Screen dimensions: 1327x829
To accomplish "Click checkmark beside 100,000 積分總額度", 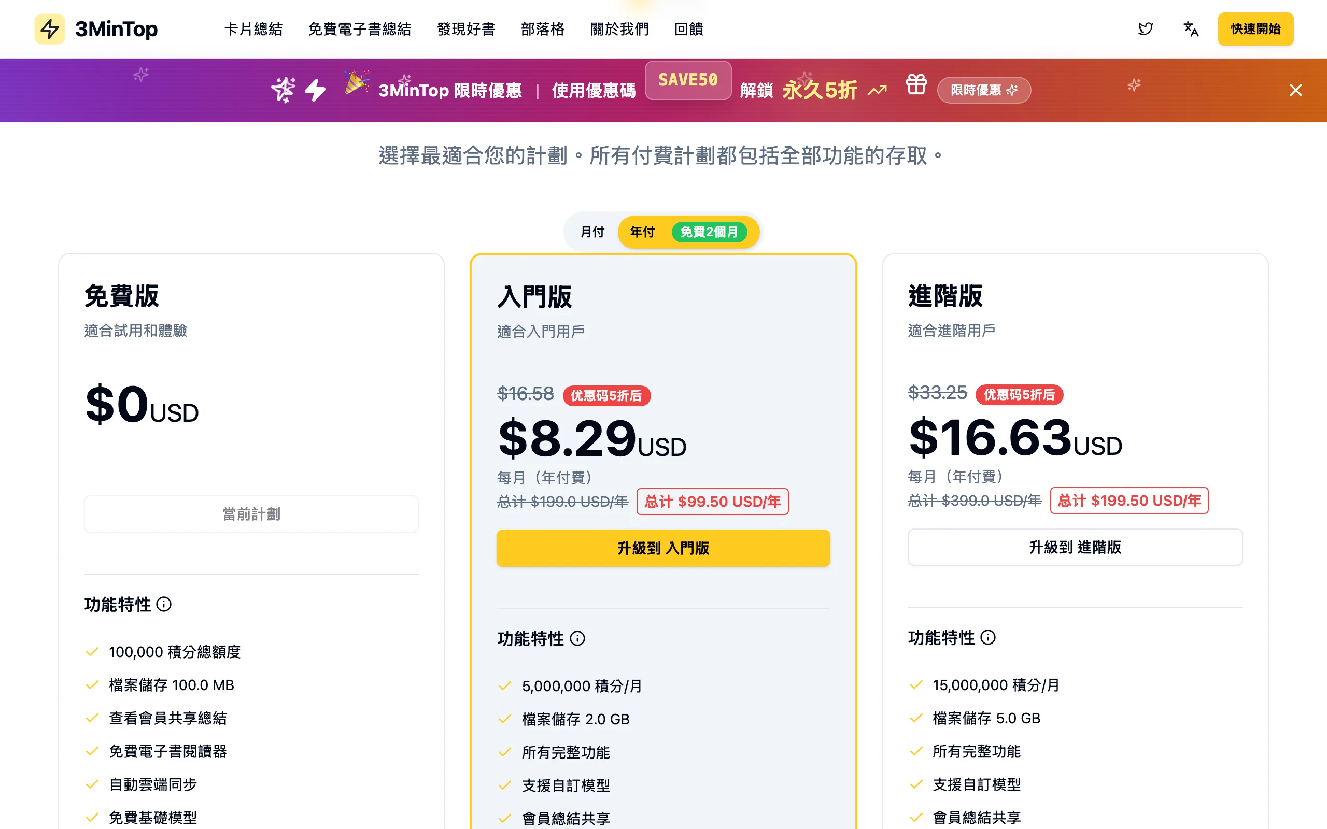I will tap(92, 651).
